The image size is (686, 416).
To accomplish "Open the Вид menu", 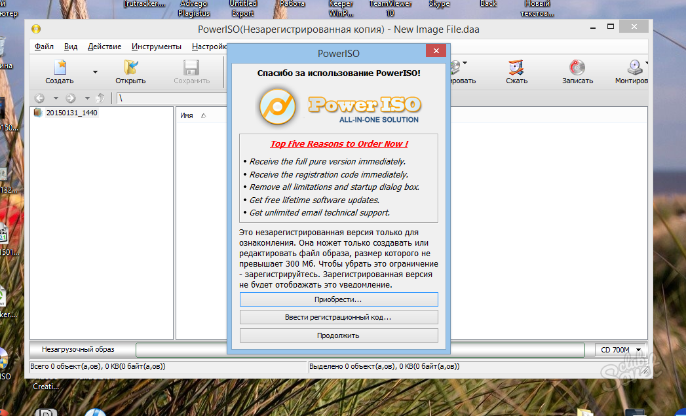I will pyautogui.click(x=71, y=47).
